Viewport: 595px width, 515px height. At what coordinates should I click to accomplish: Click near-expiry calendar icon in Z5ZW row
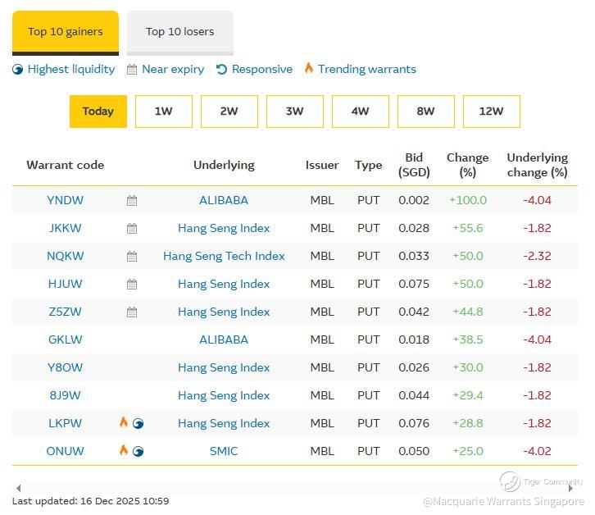coord(132,312)
